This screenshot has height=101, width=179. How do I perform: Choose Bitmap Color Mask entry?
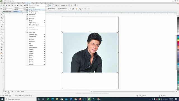36,25
